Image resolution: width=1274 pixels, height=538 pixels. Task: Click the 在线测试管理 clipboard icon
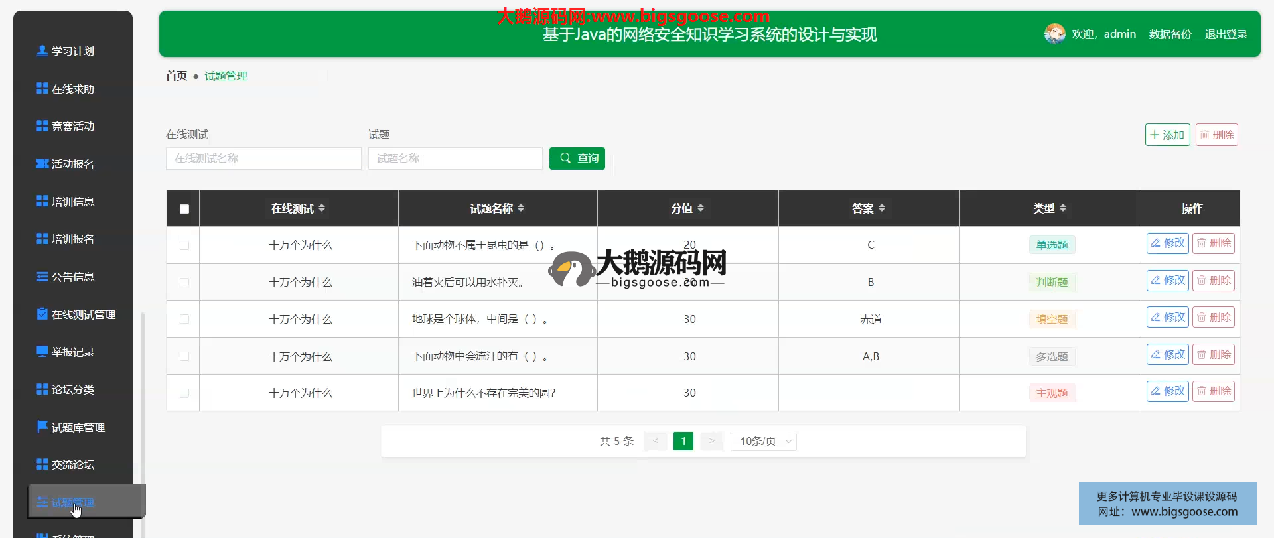coord(42,314)
